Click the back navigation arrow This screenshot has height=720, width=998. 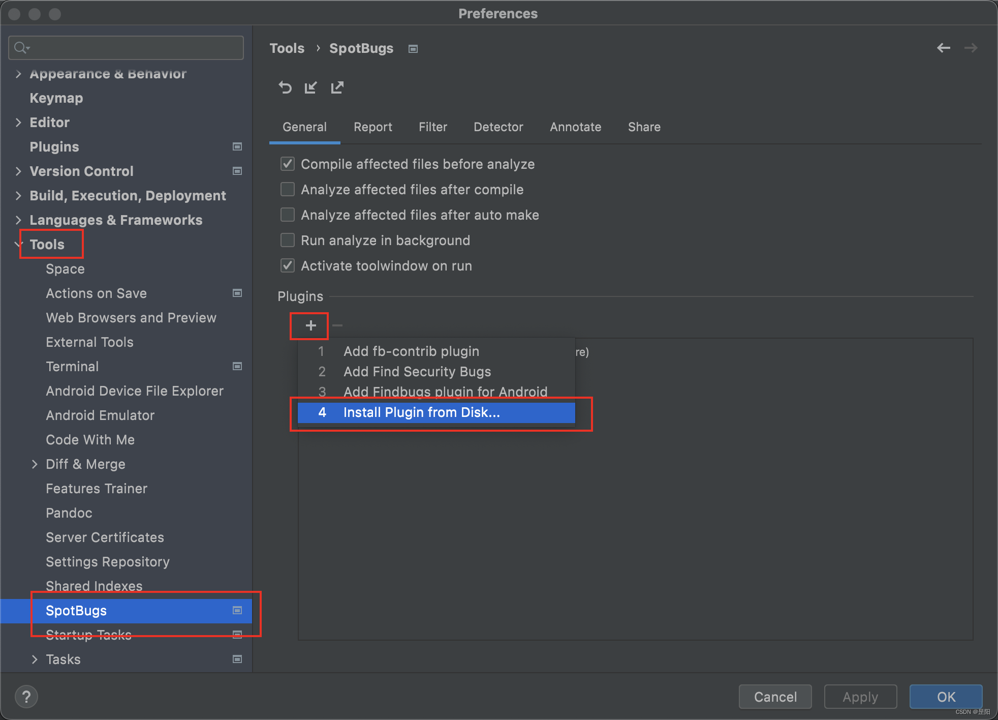pyautogui.click(x=944, y=48)
